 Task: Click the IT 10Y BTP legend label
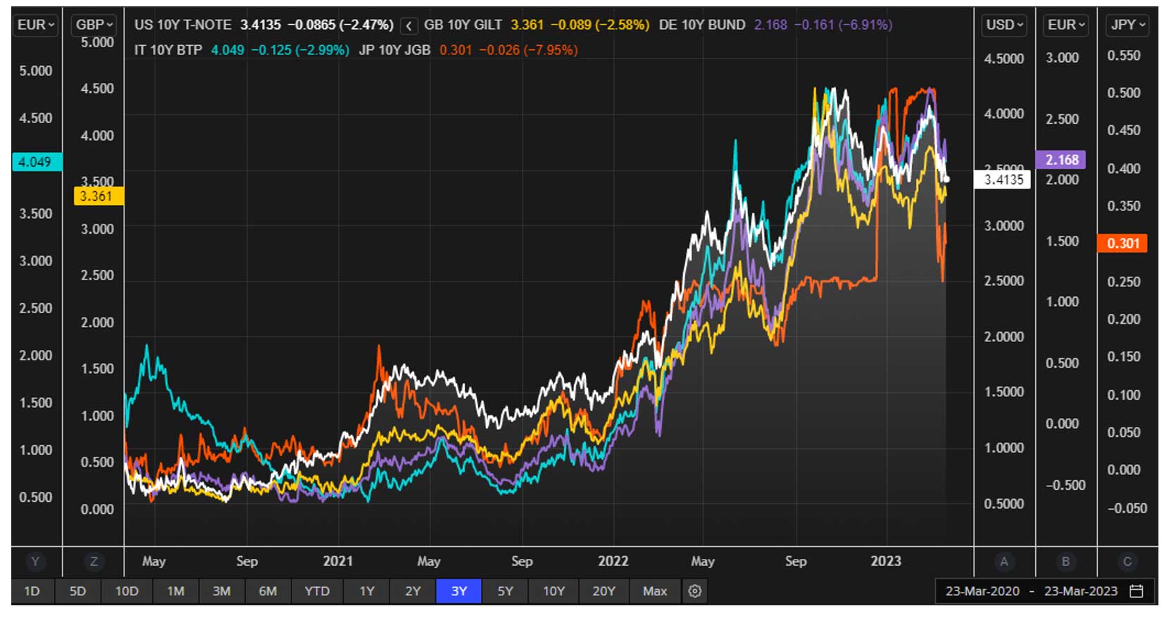[168, 50]
